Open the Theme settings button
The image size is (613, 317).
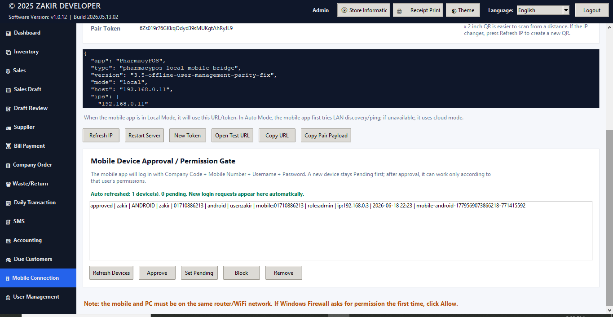pos(463,10)
